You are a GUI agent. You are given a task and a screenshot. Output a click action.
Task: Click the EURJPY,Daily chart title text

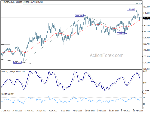[x=9, y=2]
